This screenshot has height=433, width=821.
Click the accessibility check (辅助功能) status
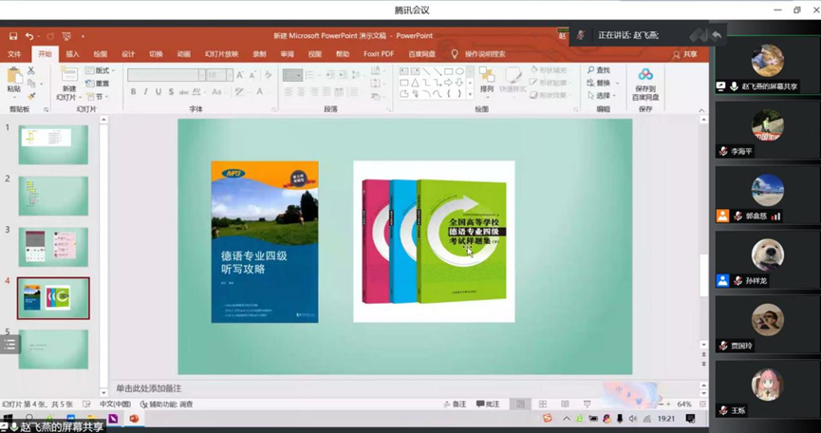[166, 405]
